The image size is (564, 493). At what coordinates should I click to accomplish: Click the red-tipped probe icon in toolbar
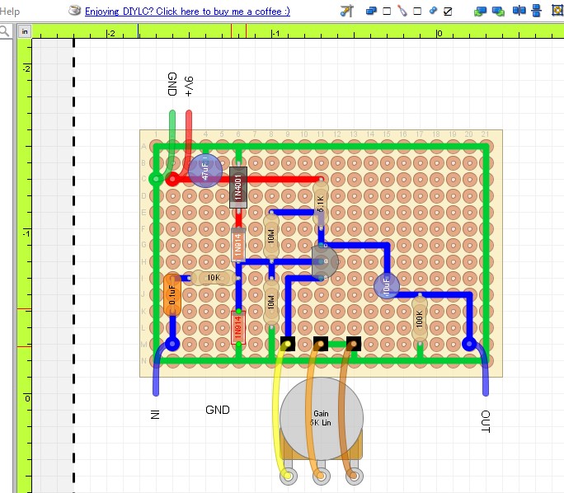coord(402,11)
